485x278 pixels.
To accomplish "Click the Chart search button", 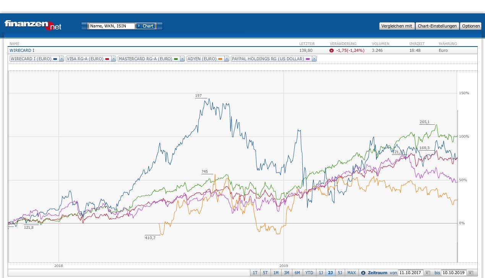I will pos(146,26).
